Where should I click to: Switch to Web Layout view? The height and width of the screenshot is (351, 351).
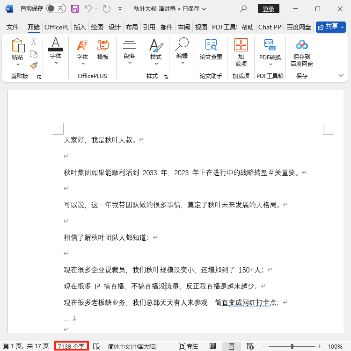coord(250,346)
